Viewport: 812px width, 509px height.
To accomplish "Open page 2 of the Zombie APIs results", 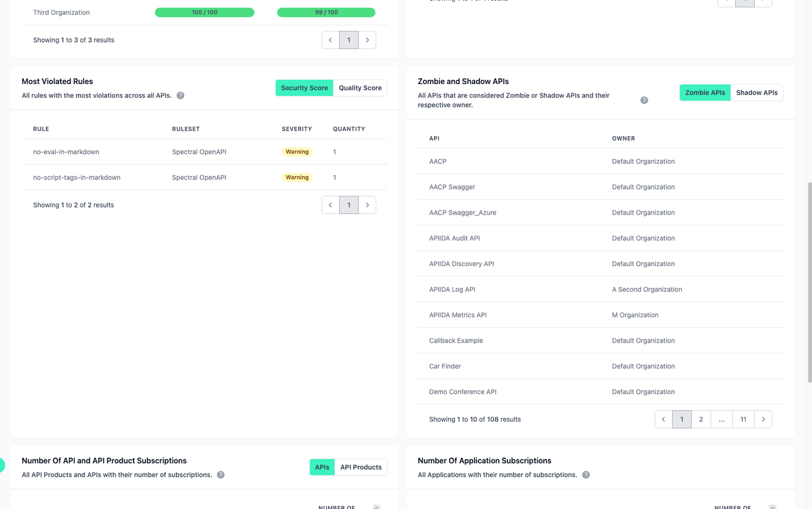I will click(x=701, y=419).
